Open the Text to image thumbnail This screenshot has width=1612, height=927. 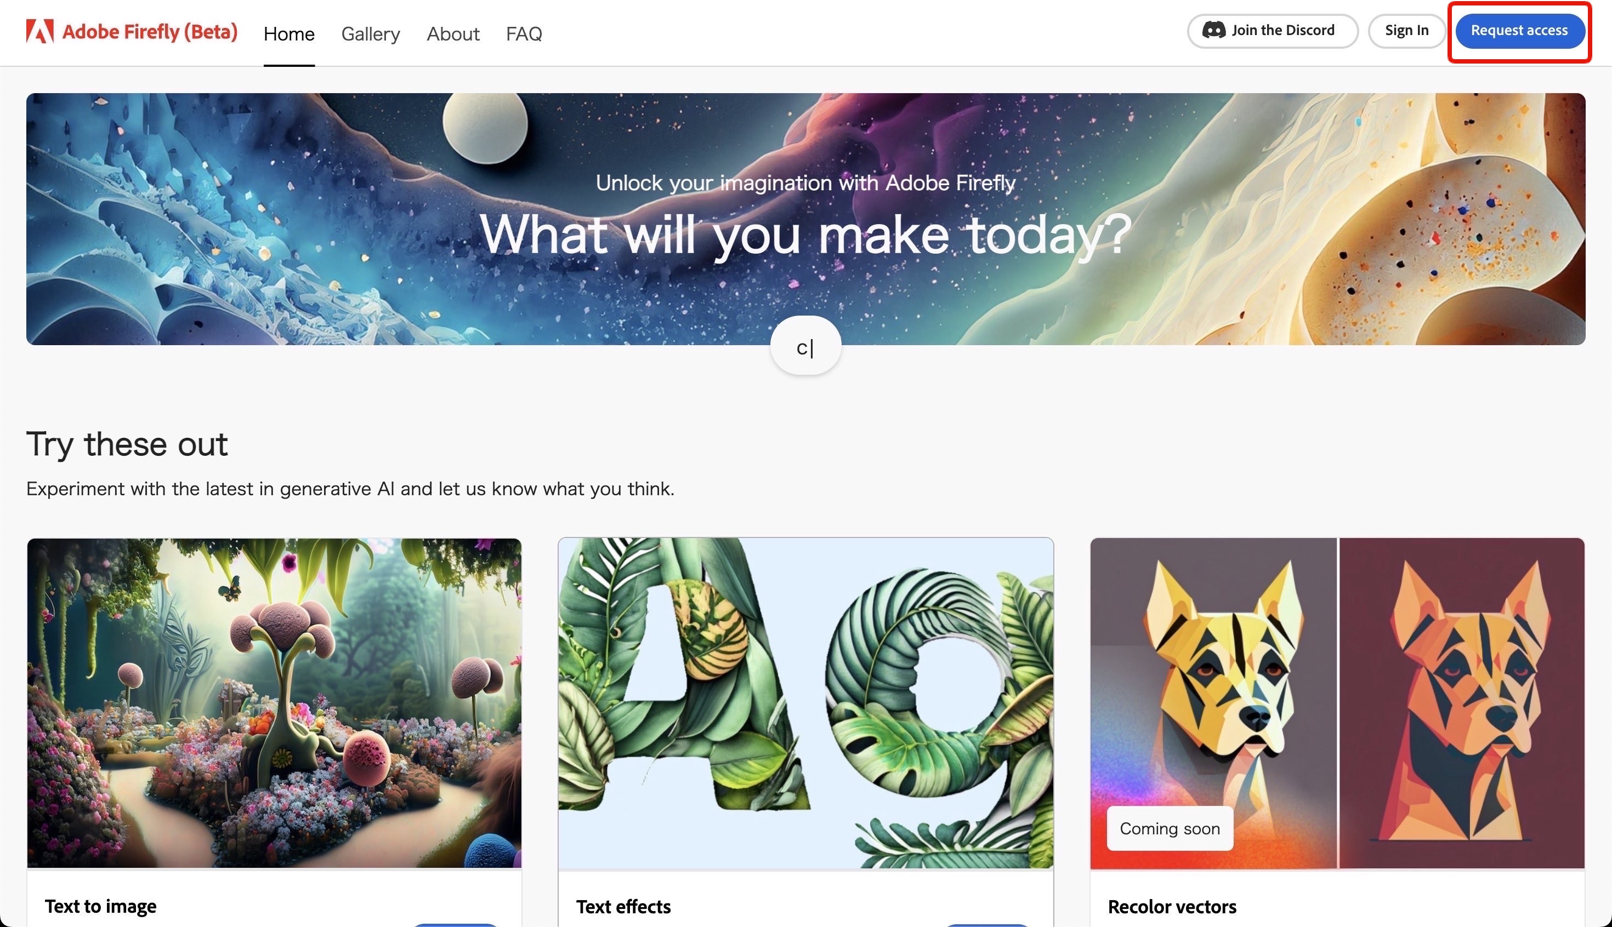pyautogui.click(x=274, y=703)
